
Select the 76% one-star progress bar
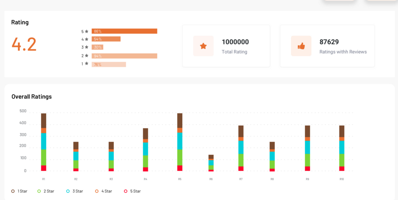point(109,65)
